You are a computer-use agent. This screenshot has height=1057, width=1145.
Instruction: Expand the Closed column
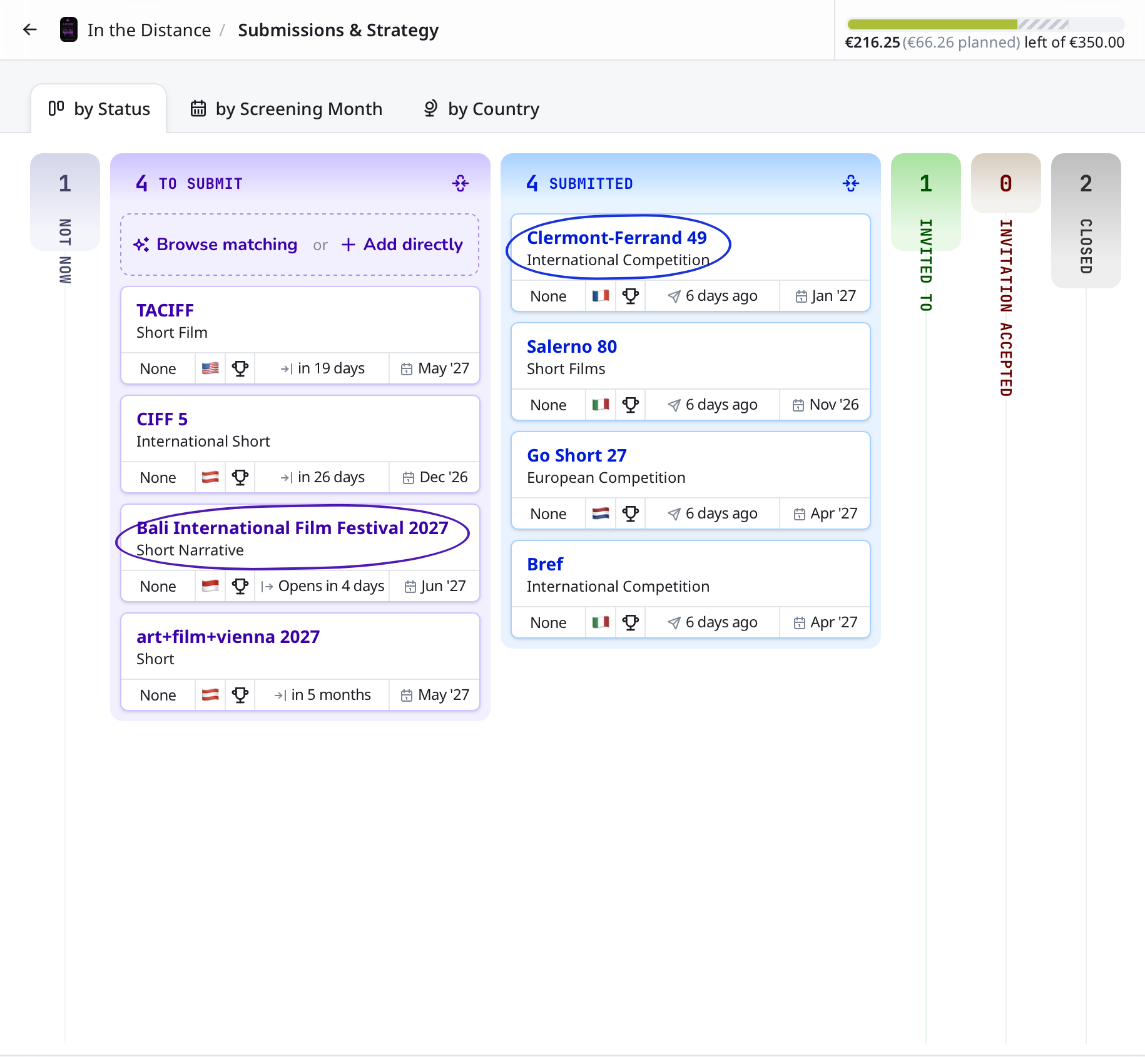[x=1086, y=220]
